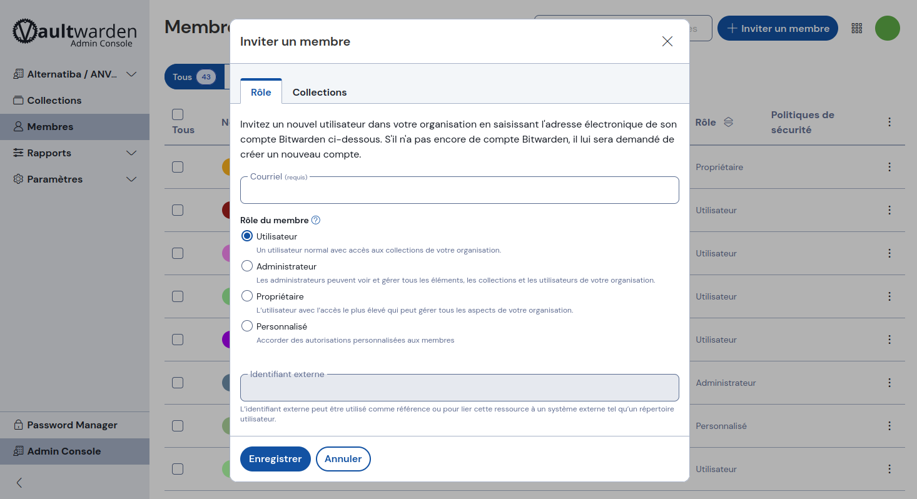The width and height of the screenshot is (917, 499).
Task: Select the Administrateur role radio button
Action: [x=247, y=265]
